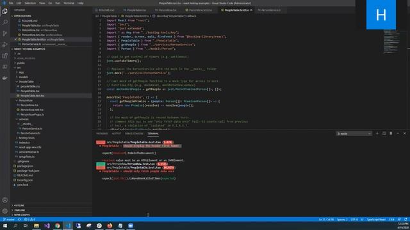Open the Run menu

[x=58, y=3]
